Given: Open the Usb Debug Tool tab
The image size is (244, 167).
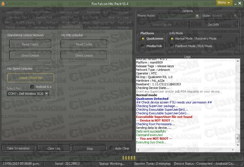Looking at the screenshot, I should (x=44, y=27).
